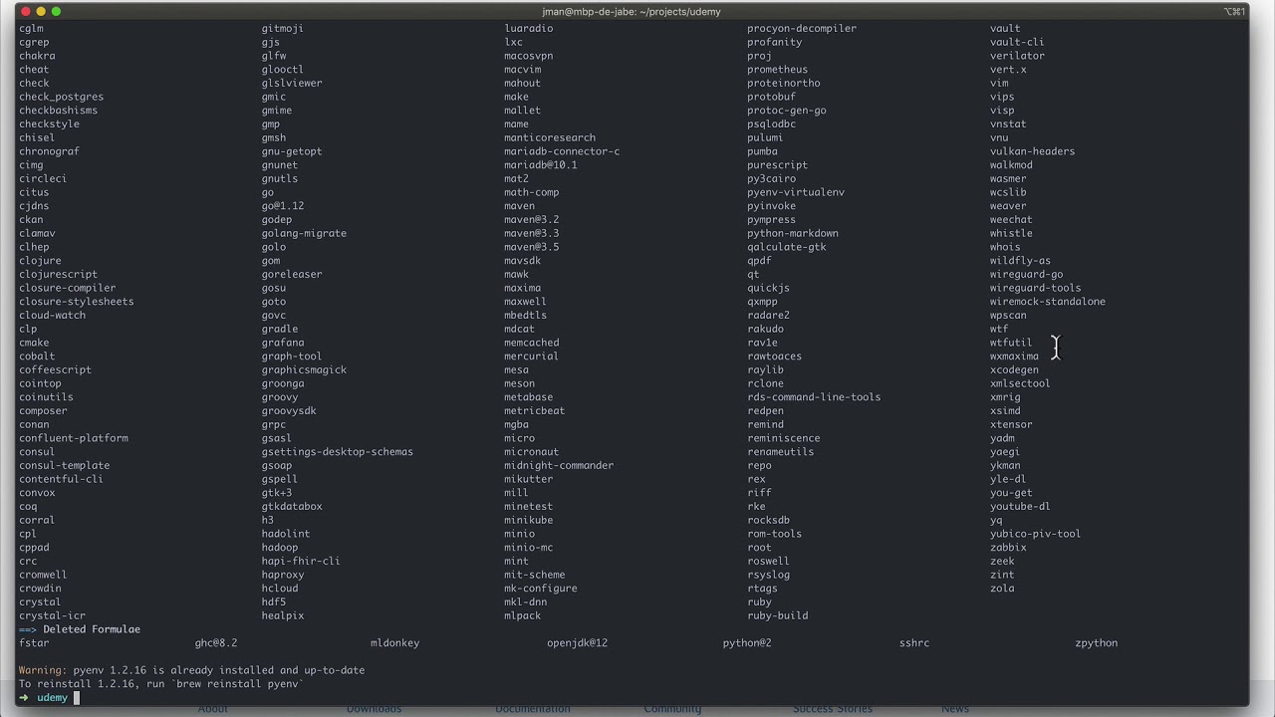
Task: Click the 'qalculate-gtk' formula name
Action: tap(787, 247)
